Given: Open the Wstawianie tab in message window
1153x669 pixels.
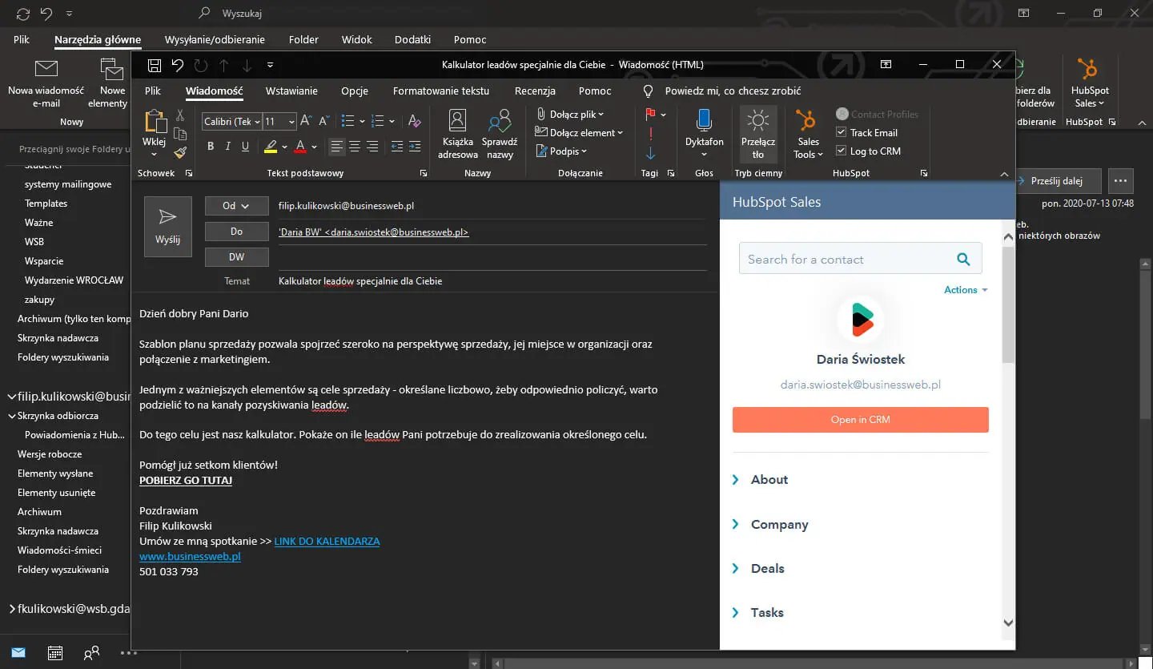Looking at the screenshot, I should 291,91.
